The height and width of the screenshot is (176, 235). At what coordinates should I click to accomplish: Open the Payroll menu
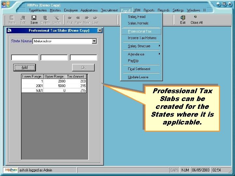126,10
